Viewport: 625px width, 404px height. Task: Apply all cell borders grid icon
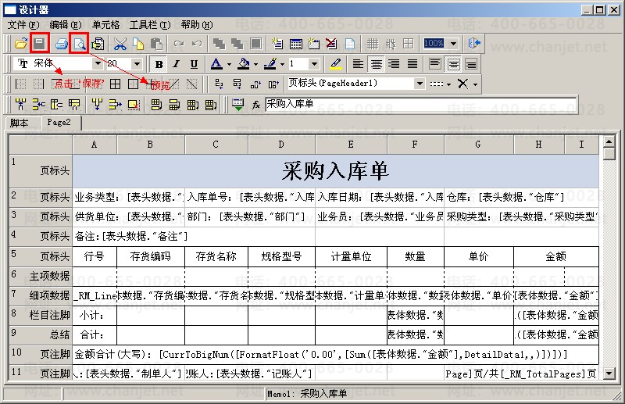[x=115, y=84]
